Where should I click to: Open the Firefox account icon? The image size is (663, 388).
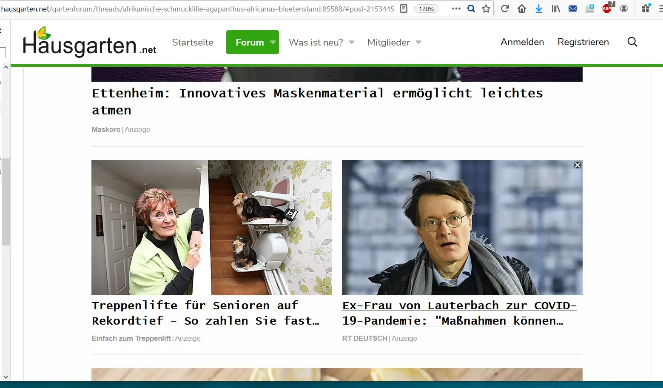point(624,9)
